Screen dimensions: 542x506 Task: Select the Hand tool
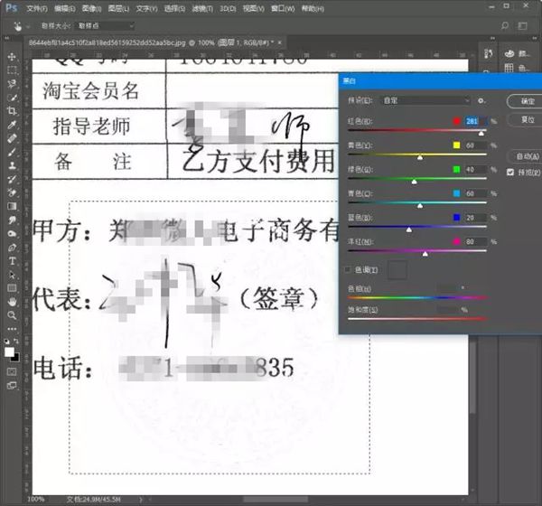[x=12, y=301]
